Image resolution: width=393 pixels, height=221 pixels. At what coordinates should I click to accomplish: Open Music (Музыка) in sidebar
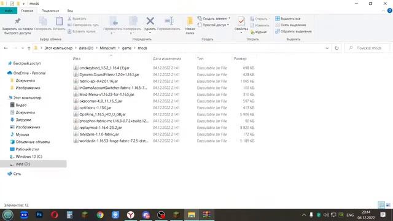point(22,134)
